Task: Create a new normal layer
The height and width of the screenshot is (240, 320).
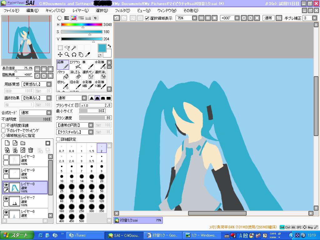Action: (7, 143)
